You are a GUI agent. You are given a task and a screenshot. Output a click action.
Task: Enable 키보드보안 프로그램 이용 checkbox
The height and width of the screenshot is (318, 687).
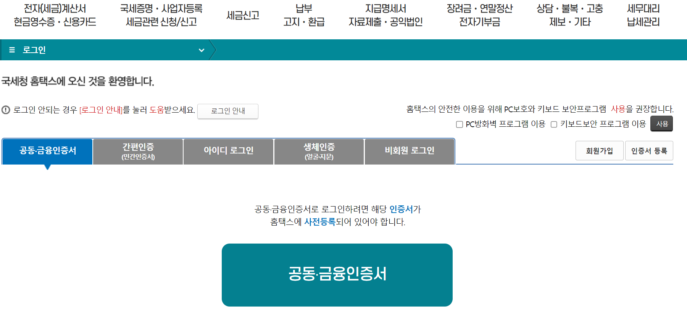pos(554,124)
